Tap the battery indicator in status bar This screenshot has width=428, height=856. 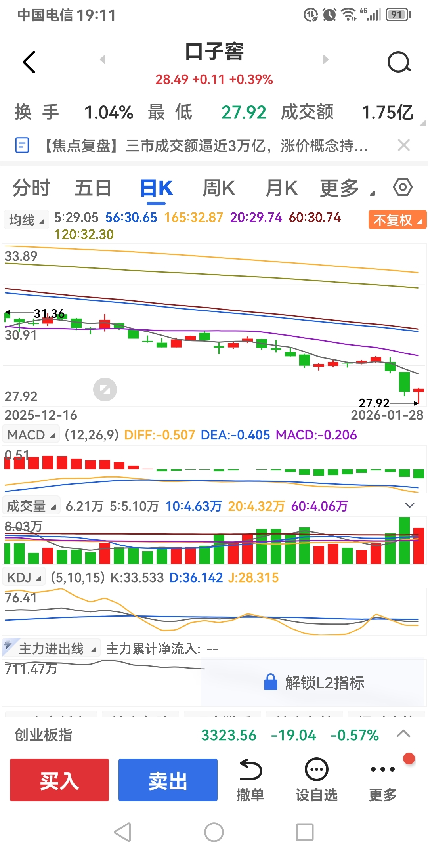point(399,15)
